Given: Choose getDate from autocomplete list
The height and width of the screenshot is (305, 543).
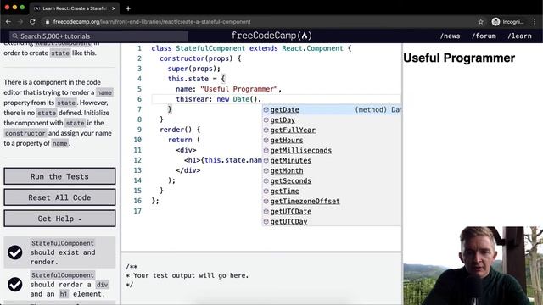Looking at the screenshot, I should click(x=332, y=109).
